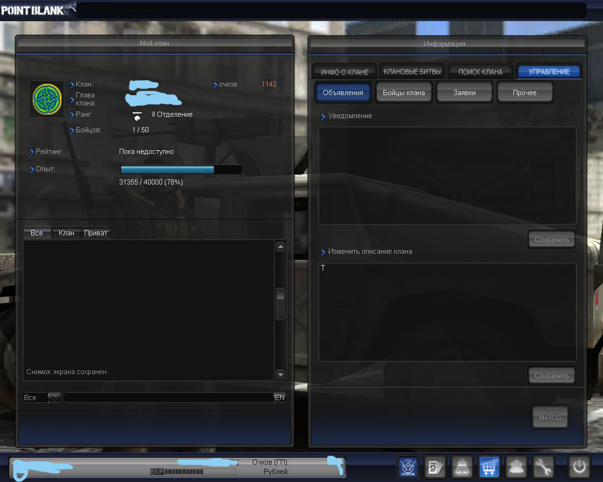
Task: Open the 'Бойцы клана' section
Action: 404,93
